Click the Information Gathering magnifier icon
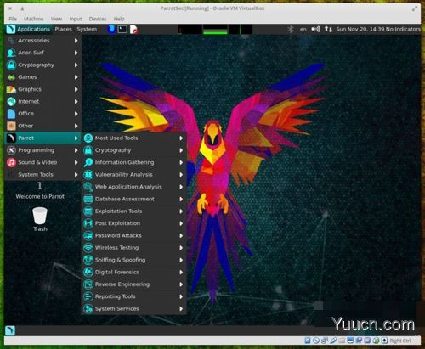This screenshot has width=425, height=349. (88, 162)
